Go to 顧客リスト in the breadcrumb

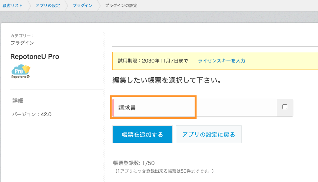pyautogui.click(x=13, y=6)
